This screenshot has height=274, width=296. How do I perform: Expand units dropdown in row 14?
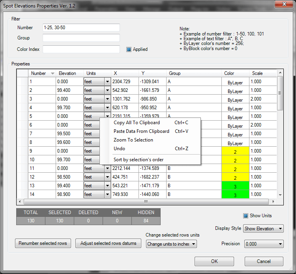click(107, 194)
